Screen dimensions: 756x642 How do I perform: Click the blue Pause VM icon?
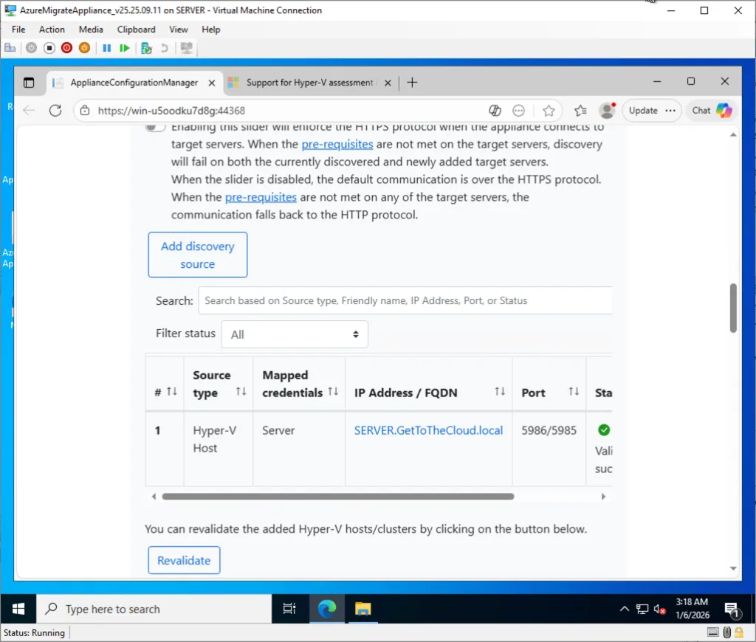click(x=107, y=48)
